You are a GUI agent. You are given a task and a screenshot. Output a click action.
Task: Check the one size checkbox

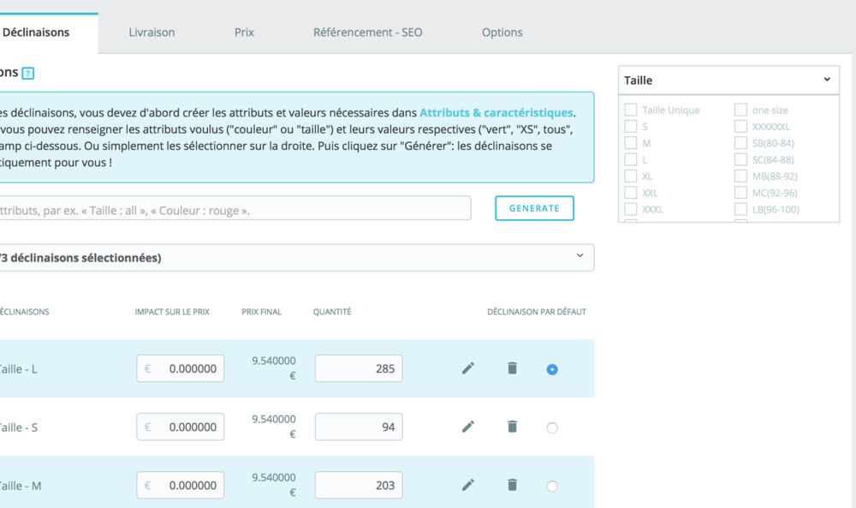point(740,110)
